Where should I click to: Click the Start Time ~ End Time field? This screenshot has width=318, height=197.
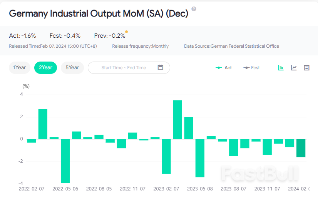(x=124, y=68)
